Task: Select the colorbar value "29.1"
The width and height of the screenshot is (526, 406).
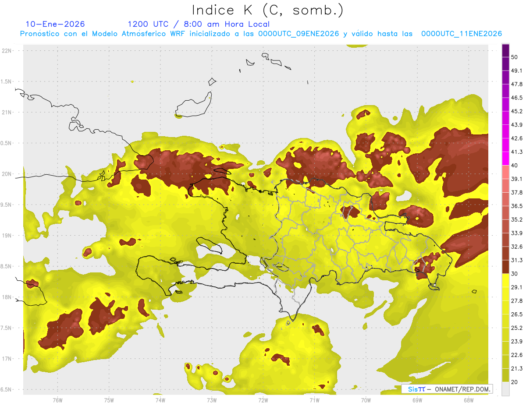Action: [x=517, y=287]
